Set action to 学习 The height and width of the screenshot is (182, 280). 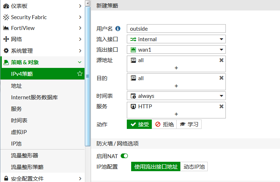pyautogui.click(x=189, y=124)
